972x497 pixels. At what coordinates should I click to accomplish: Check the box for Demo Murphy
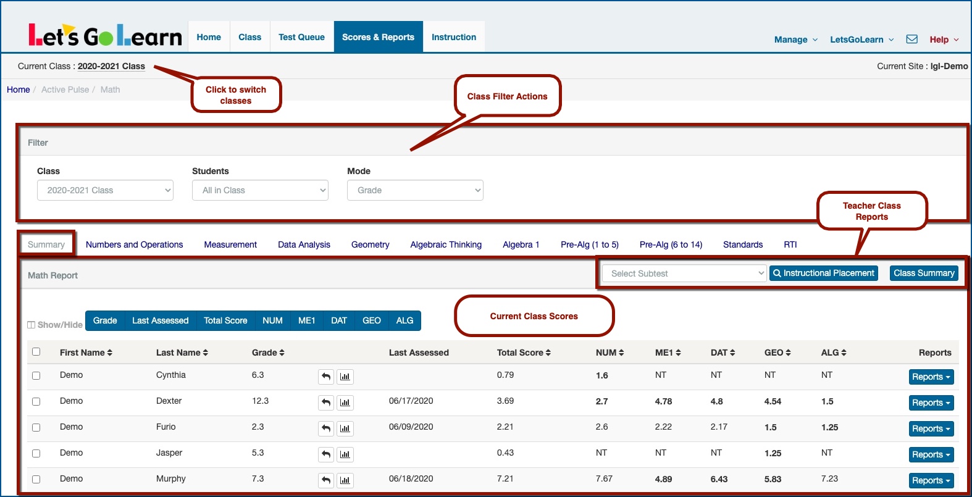[36, 479]
